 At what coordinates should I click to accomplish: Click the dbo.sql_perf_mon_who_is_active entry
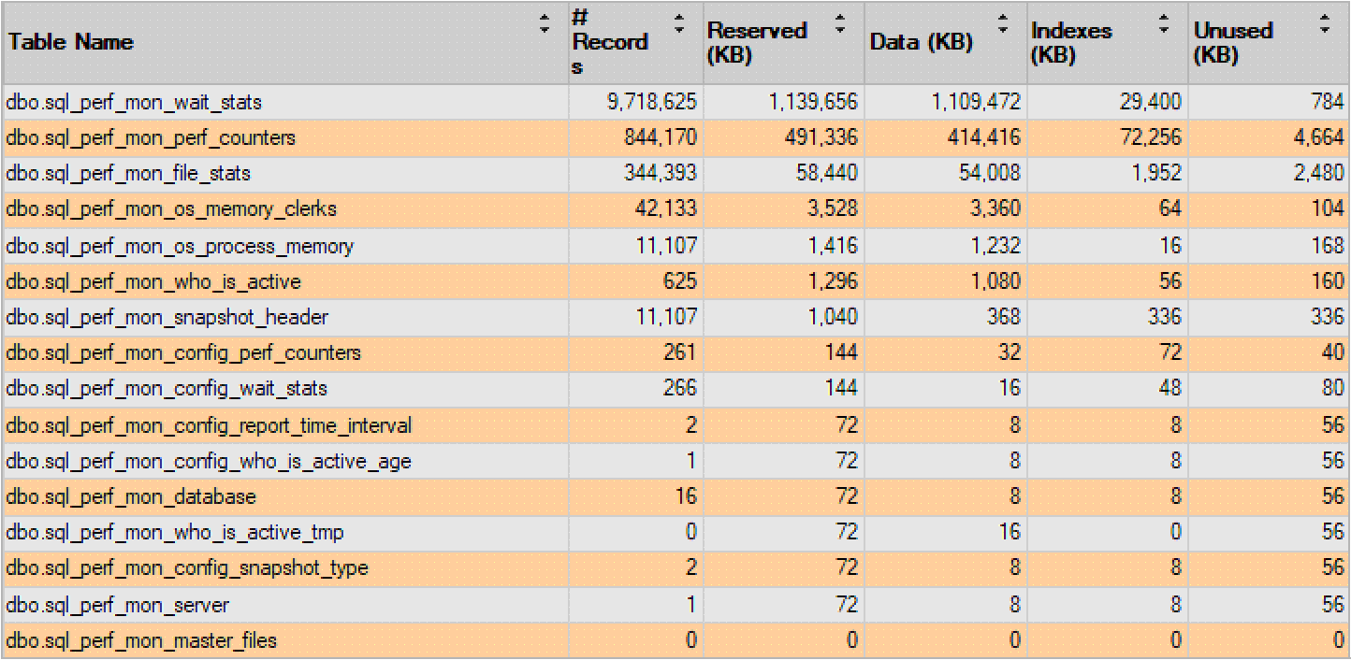point(153,281)
